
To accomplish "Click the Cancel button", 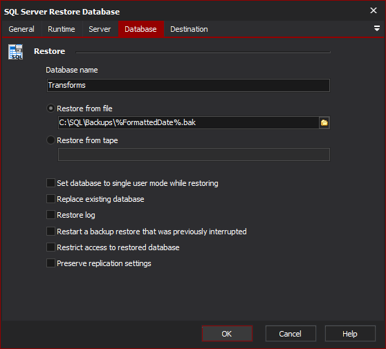I will click(x=291, y=334).
